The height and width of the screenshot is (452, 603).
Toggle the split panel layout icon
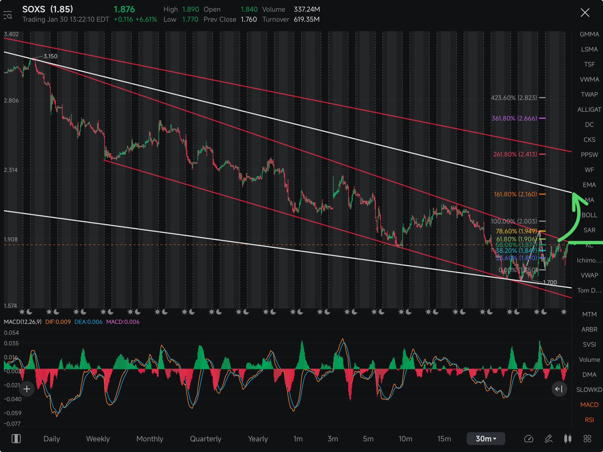[x=16, y=439]
